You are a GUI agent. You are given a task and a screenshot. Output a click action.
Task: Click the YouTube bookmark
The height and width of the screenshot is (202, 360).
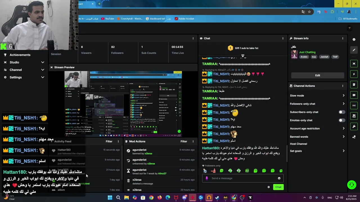coord(107,19)
